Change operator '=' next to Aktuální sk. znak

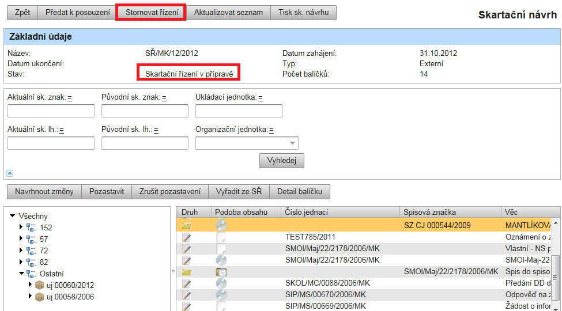70,97
